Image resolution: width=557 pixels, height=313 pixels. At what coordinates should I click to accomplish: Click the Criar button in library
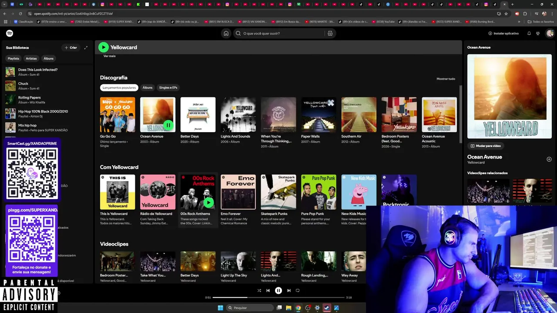(x=70, y=47)
